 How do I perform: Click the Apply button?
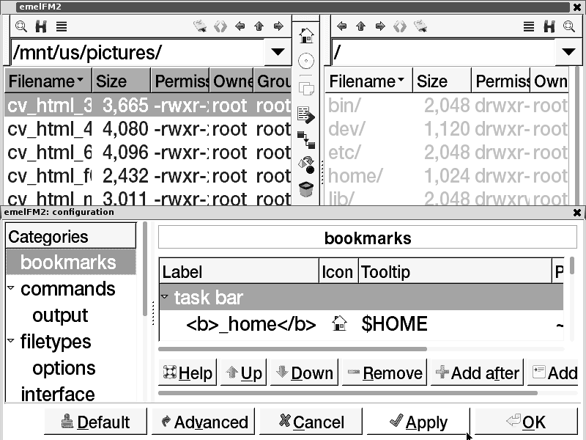point(418,422)
